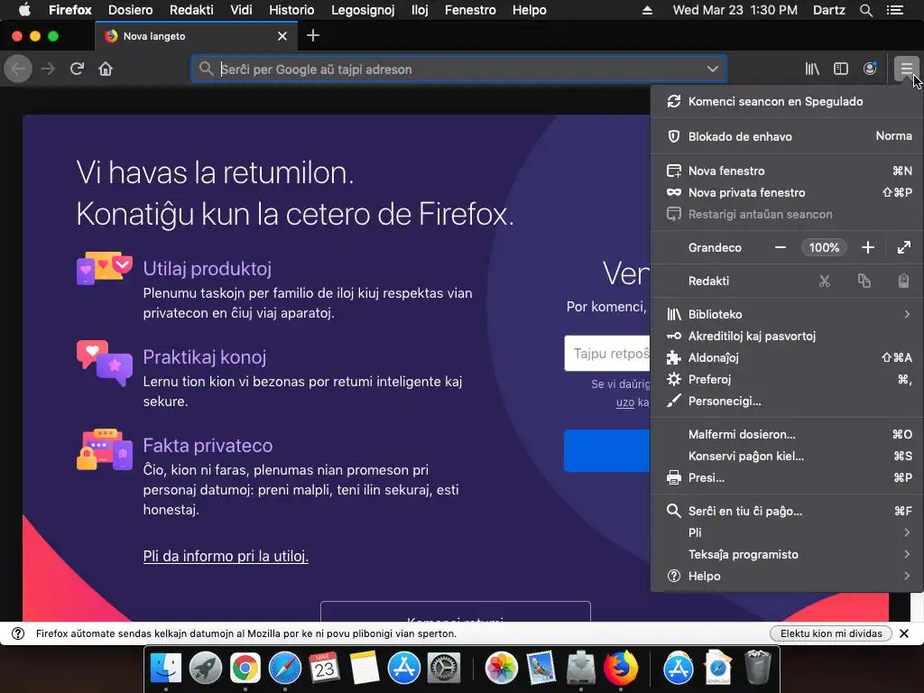The height and width of the screenshot is (693, 924).
Task: Open the Legosignoj menu
Action: pyautogui.click(x=363, y=10)
